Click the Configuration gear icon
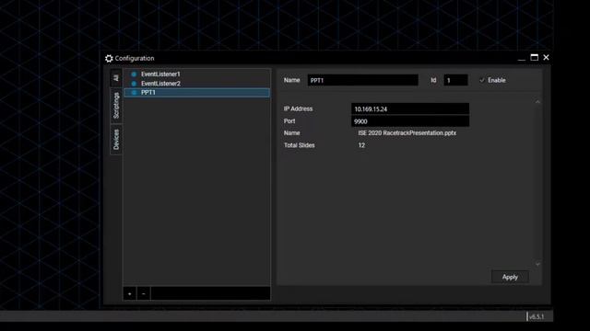590x331 pixels. (x=109, y=58)
